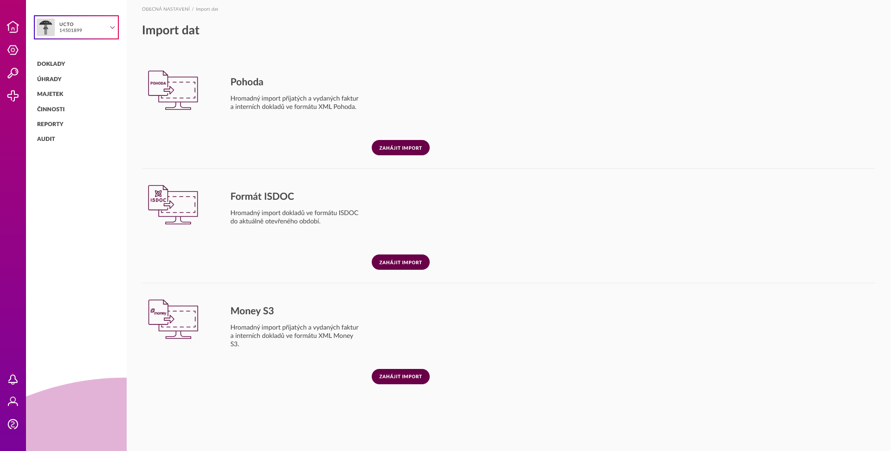Click the plus add icon in sidebar

coord(13,96)
